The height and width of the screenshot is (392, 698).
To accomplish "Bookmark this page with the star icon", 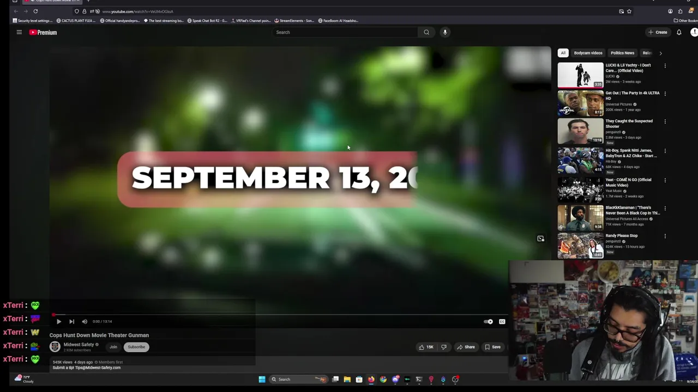I will click(629, 11).
